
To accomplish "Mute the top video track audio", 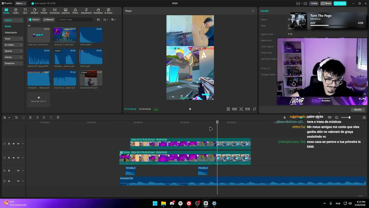I will point(18,144).
